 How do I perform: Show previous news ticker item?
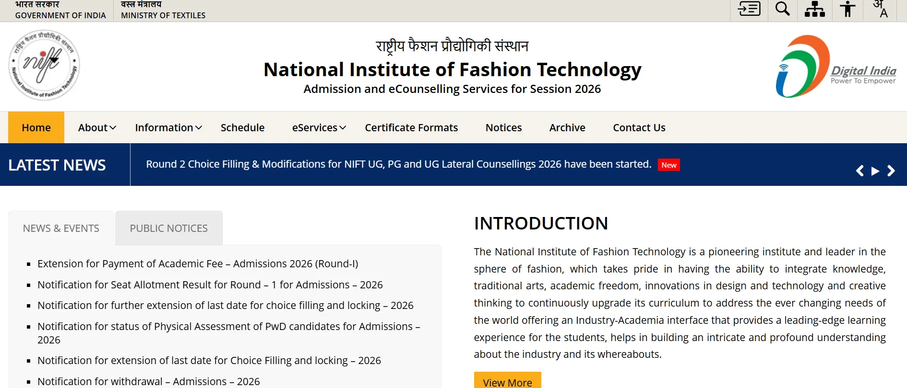coord(860,171)
